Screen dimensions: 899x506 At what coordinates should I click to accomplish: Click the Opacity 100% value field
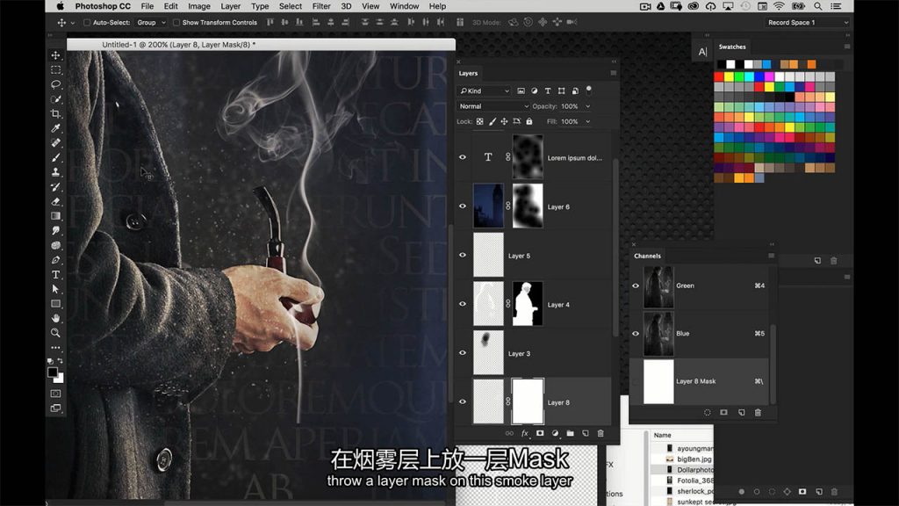coord(570,106)
